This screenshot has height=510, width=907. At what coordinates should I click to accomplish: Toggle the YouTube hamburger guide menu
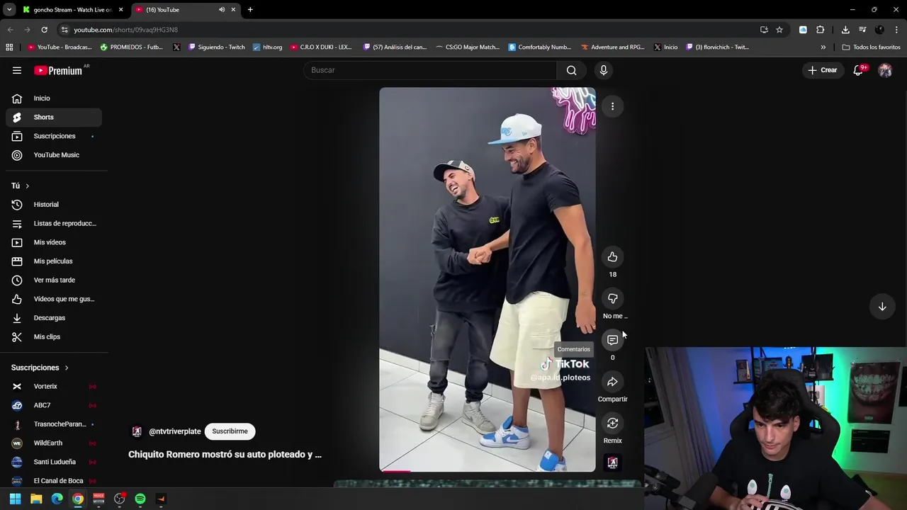[x=17, y=70]
